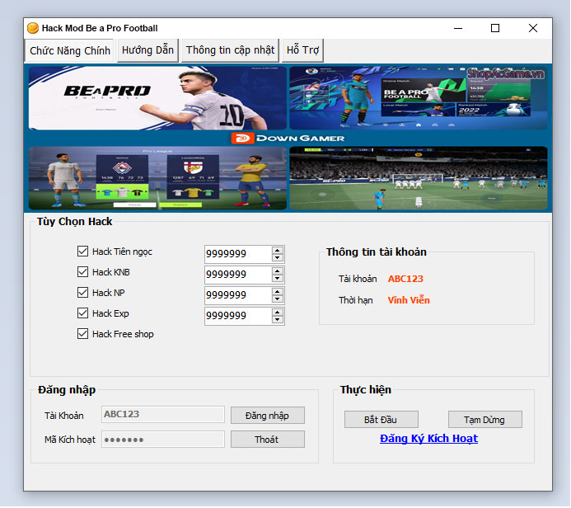Screen dimensions: 571x508
Task: Click the Đăng nhập button
Action: 268,416
